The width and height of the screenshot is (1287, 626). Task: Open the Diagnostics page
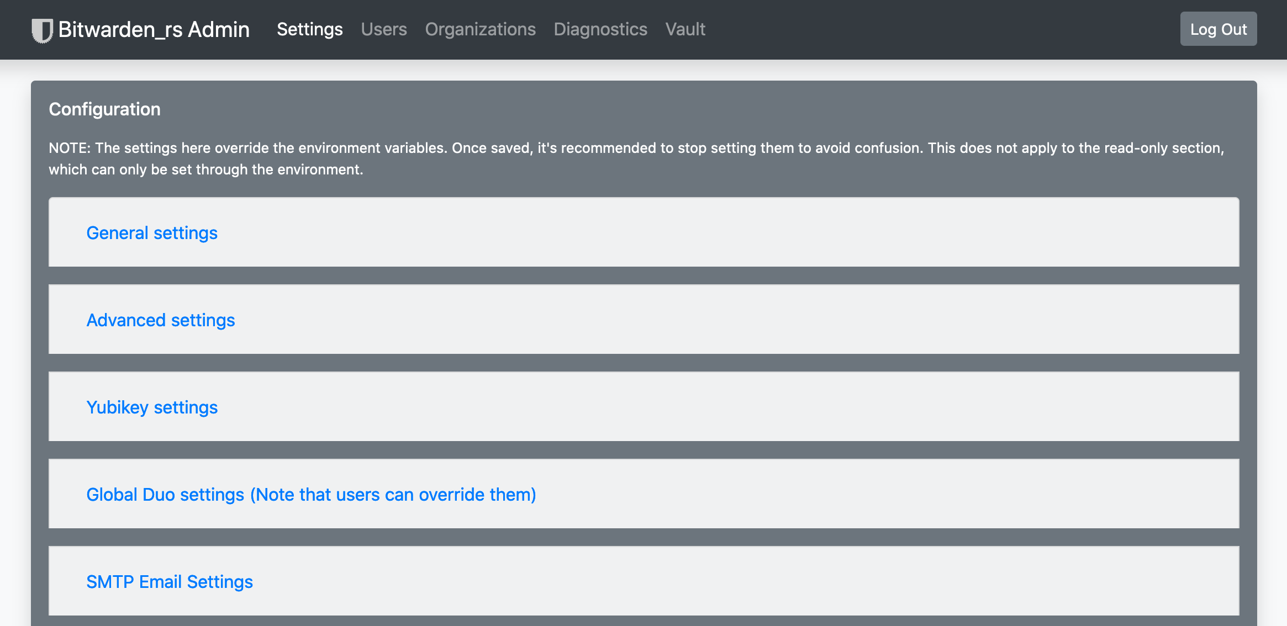coord(600,29)
